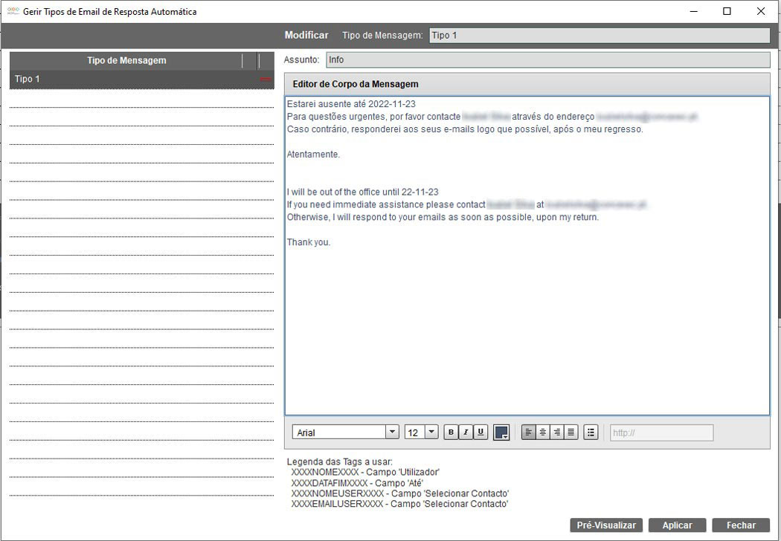Insert a bulleted list
Screen dimensions: 781x541
591,433
